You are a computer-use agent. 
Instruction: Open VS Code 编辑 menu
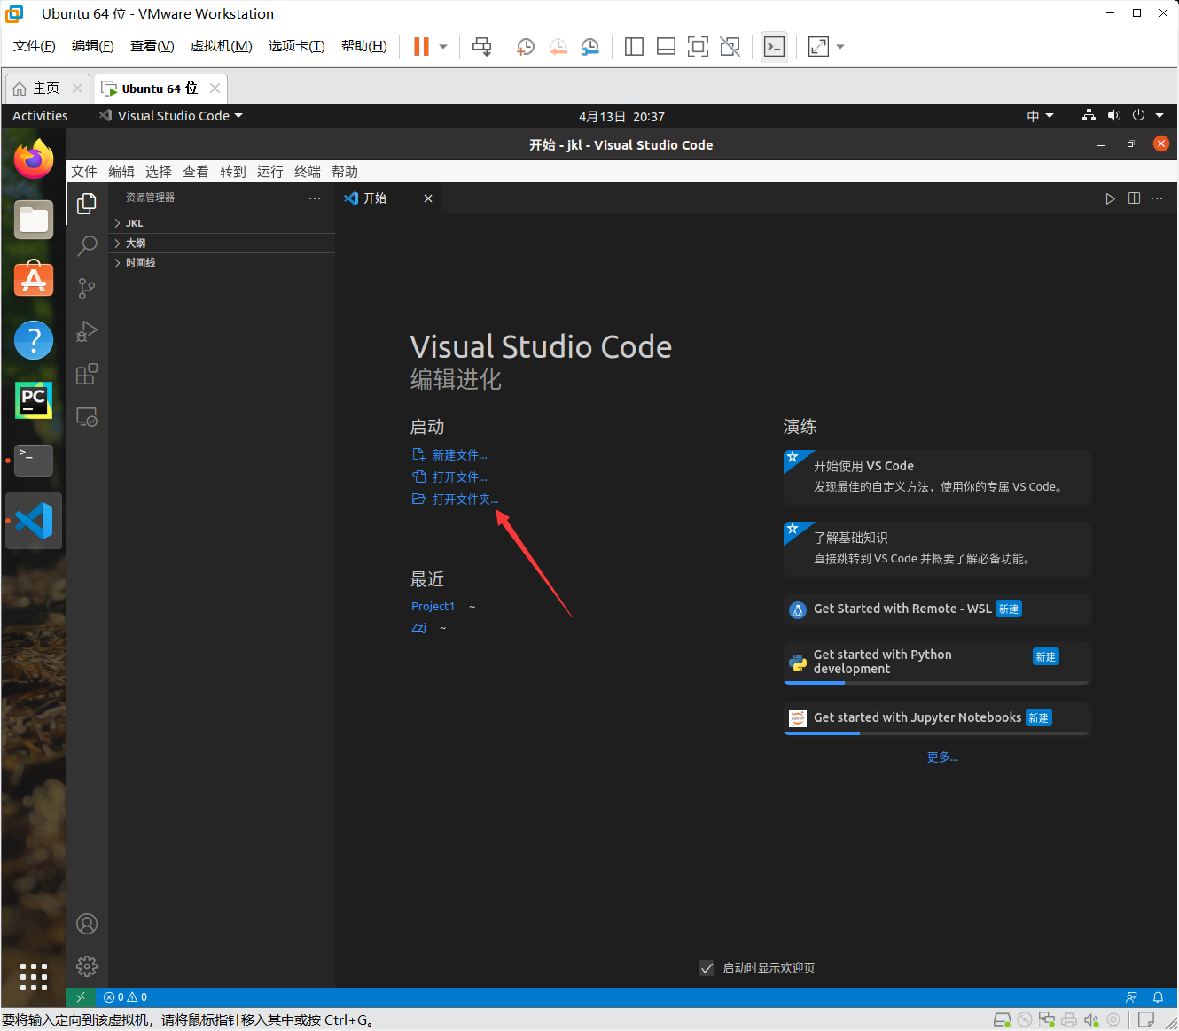pyautogui.click(x=121, y=172)
